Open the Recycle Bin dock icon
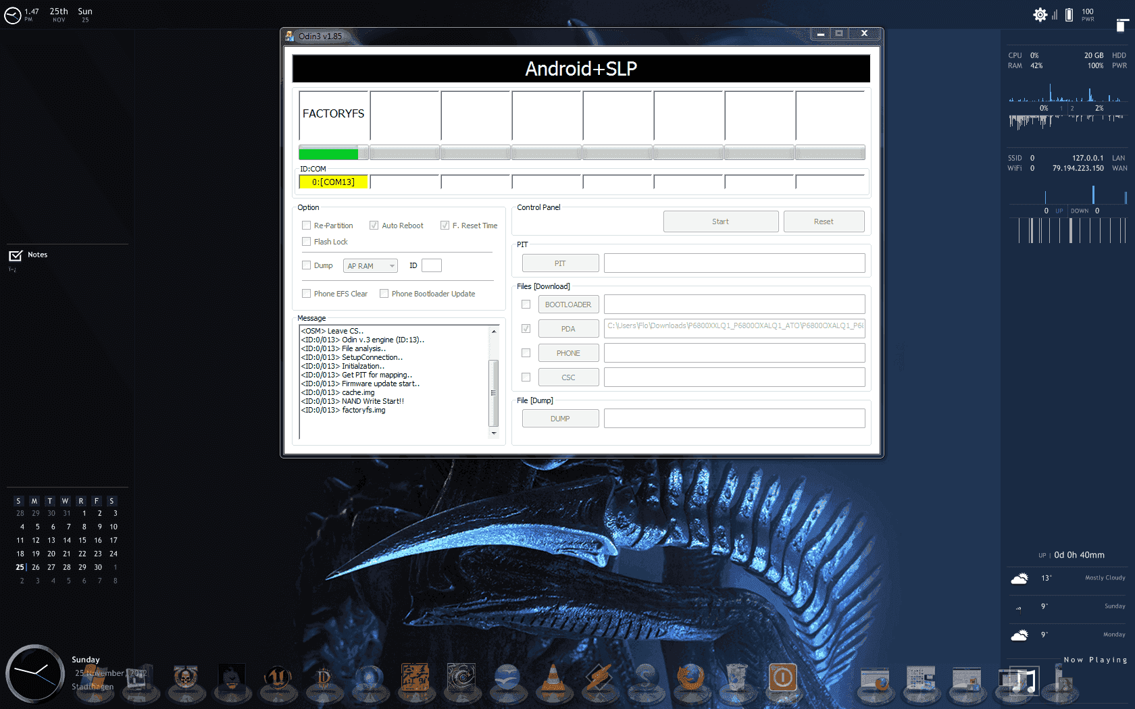Viewport: 1135px width, 709px height. [737, 678]
